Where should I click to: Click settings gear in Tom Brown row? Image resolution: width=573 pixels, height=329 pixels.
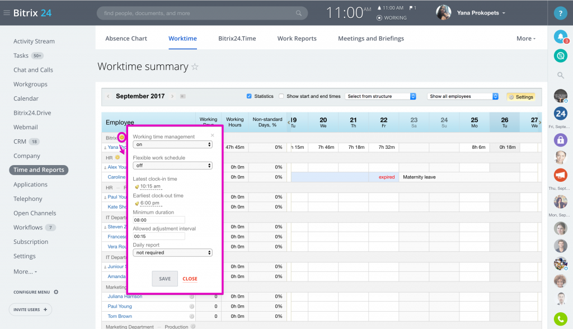(x=191, y=316)
